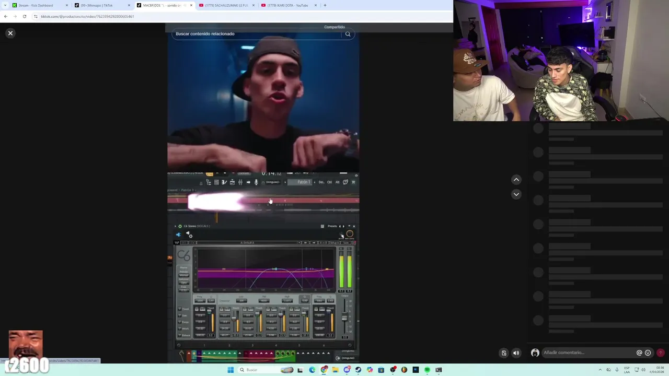
Task: Open the Windows Start menu
Action: click(230, 370)
